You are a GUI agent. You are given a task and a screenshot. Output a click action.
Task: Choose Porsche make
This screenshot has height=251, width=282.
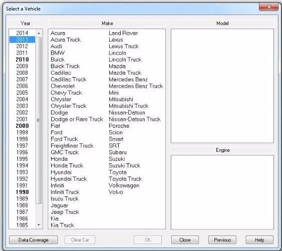pos(119,126)
